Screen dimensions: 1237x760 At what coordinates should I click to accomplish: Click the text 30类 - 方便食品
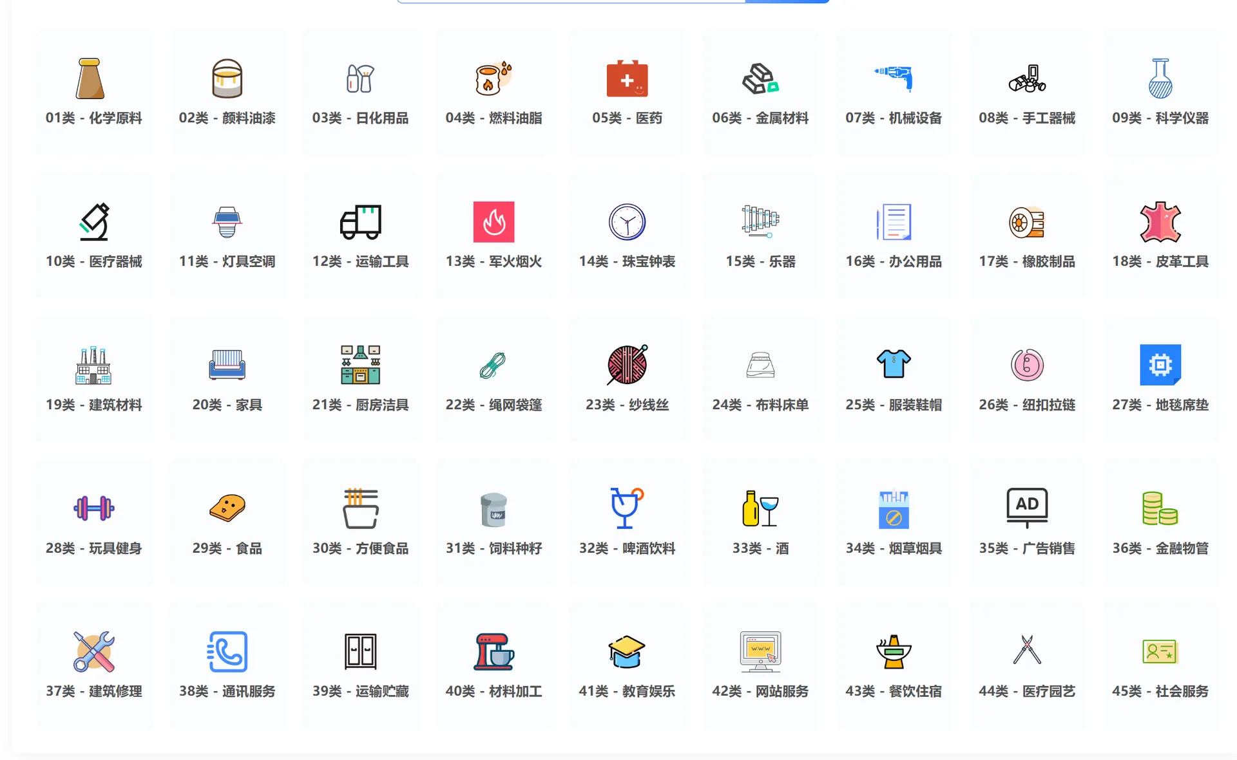click(360, 548)
